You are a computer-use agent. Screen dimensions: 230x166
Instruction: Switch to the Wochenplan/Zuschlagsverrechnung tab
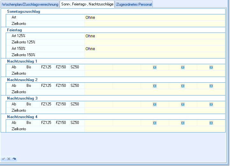[x=30, y=4]
